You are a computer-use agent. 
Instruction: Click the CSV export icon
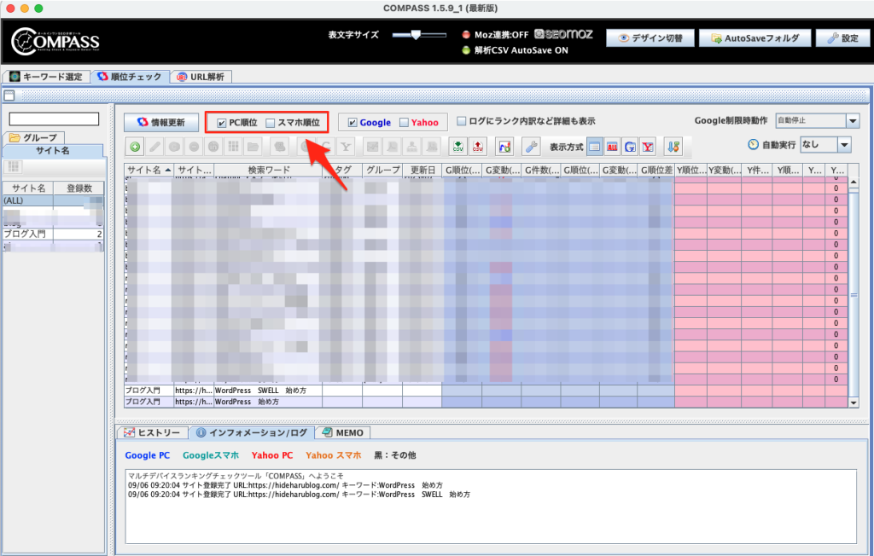pos(479,147)
